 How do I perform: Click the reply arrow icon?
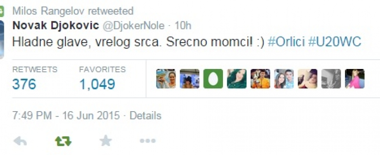coord(20,141)
